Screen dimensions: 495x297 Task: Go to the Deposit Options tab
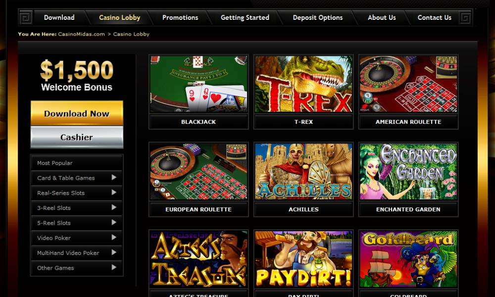[x=318, y=18]
